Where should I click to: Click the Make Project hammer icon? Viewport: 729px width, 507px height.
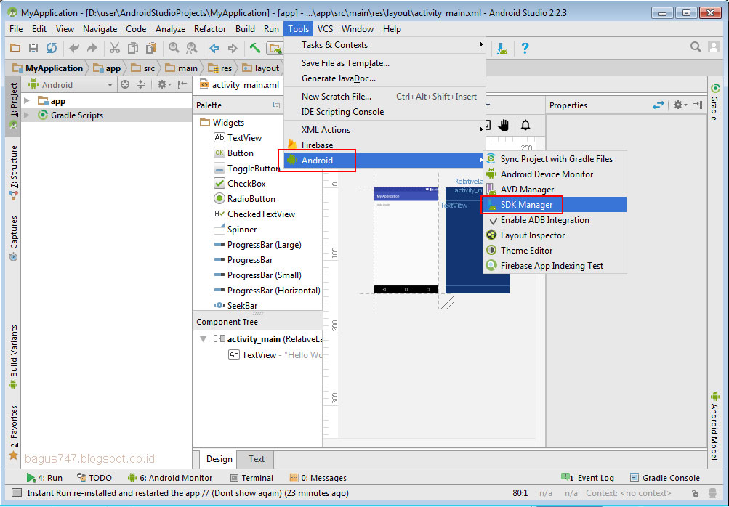pyautogui.click(x=255, y=48)
